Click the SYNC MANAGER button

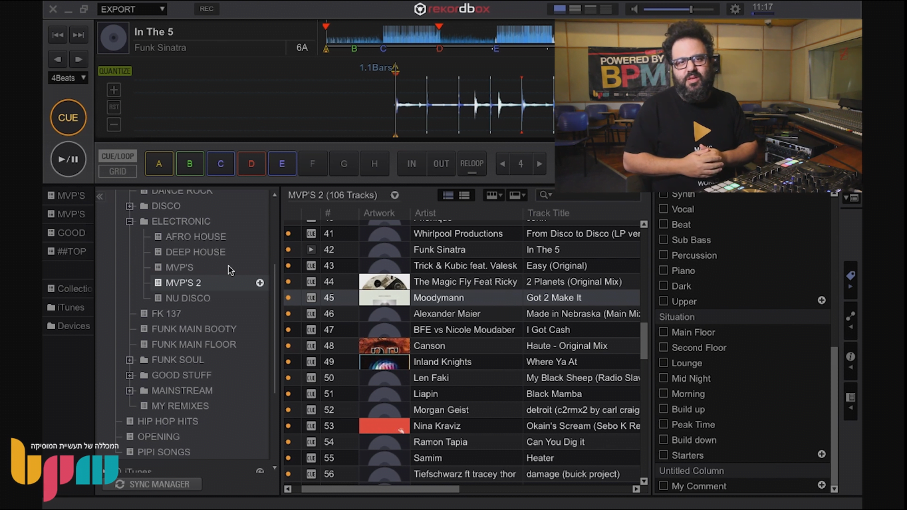coord(152,484)
